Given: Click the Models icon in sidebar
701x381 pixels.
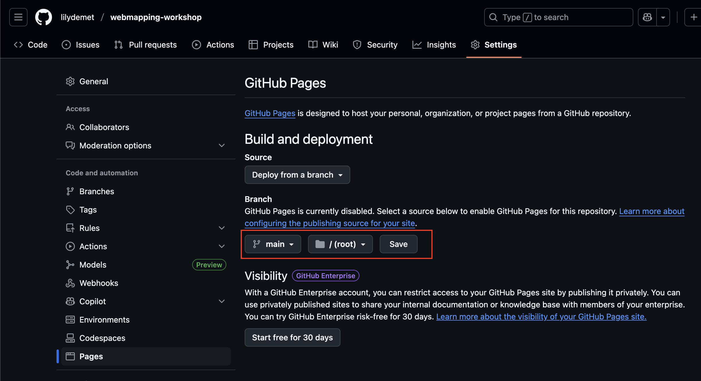Looking at the screenshot, I should 70,265.
